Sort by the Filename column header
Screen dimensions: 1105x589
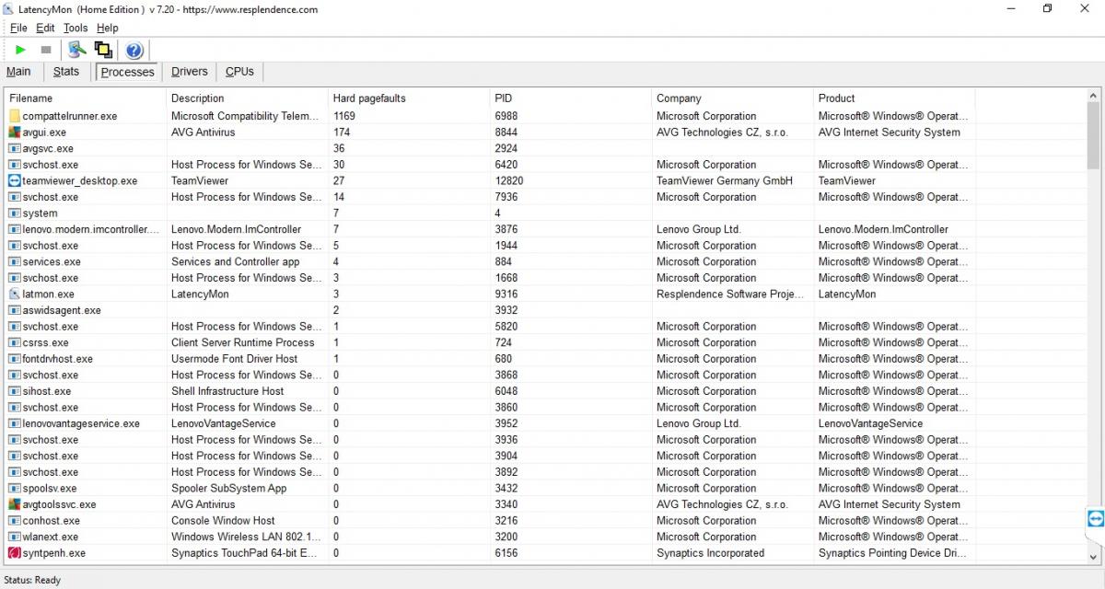point(86,98)
